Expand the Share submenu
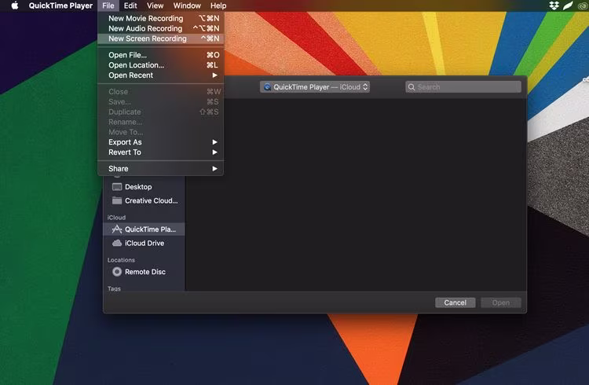This screenshot has width=589, height=385. (x=161, y=169)
